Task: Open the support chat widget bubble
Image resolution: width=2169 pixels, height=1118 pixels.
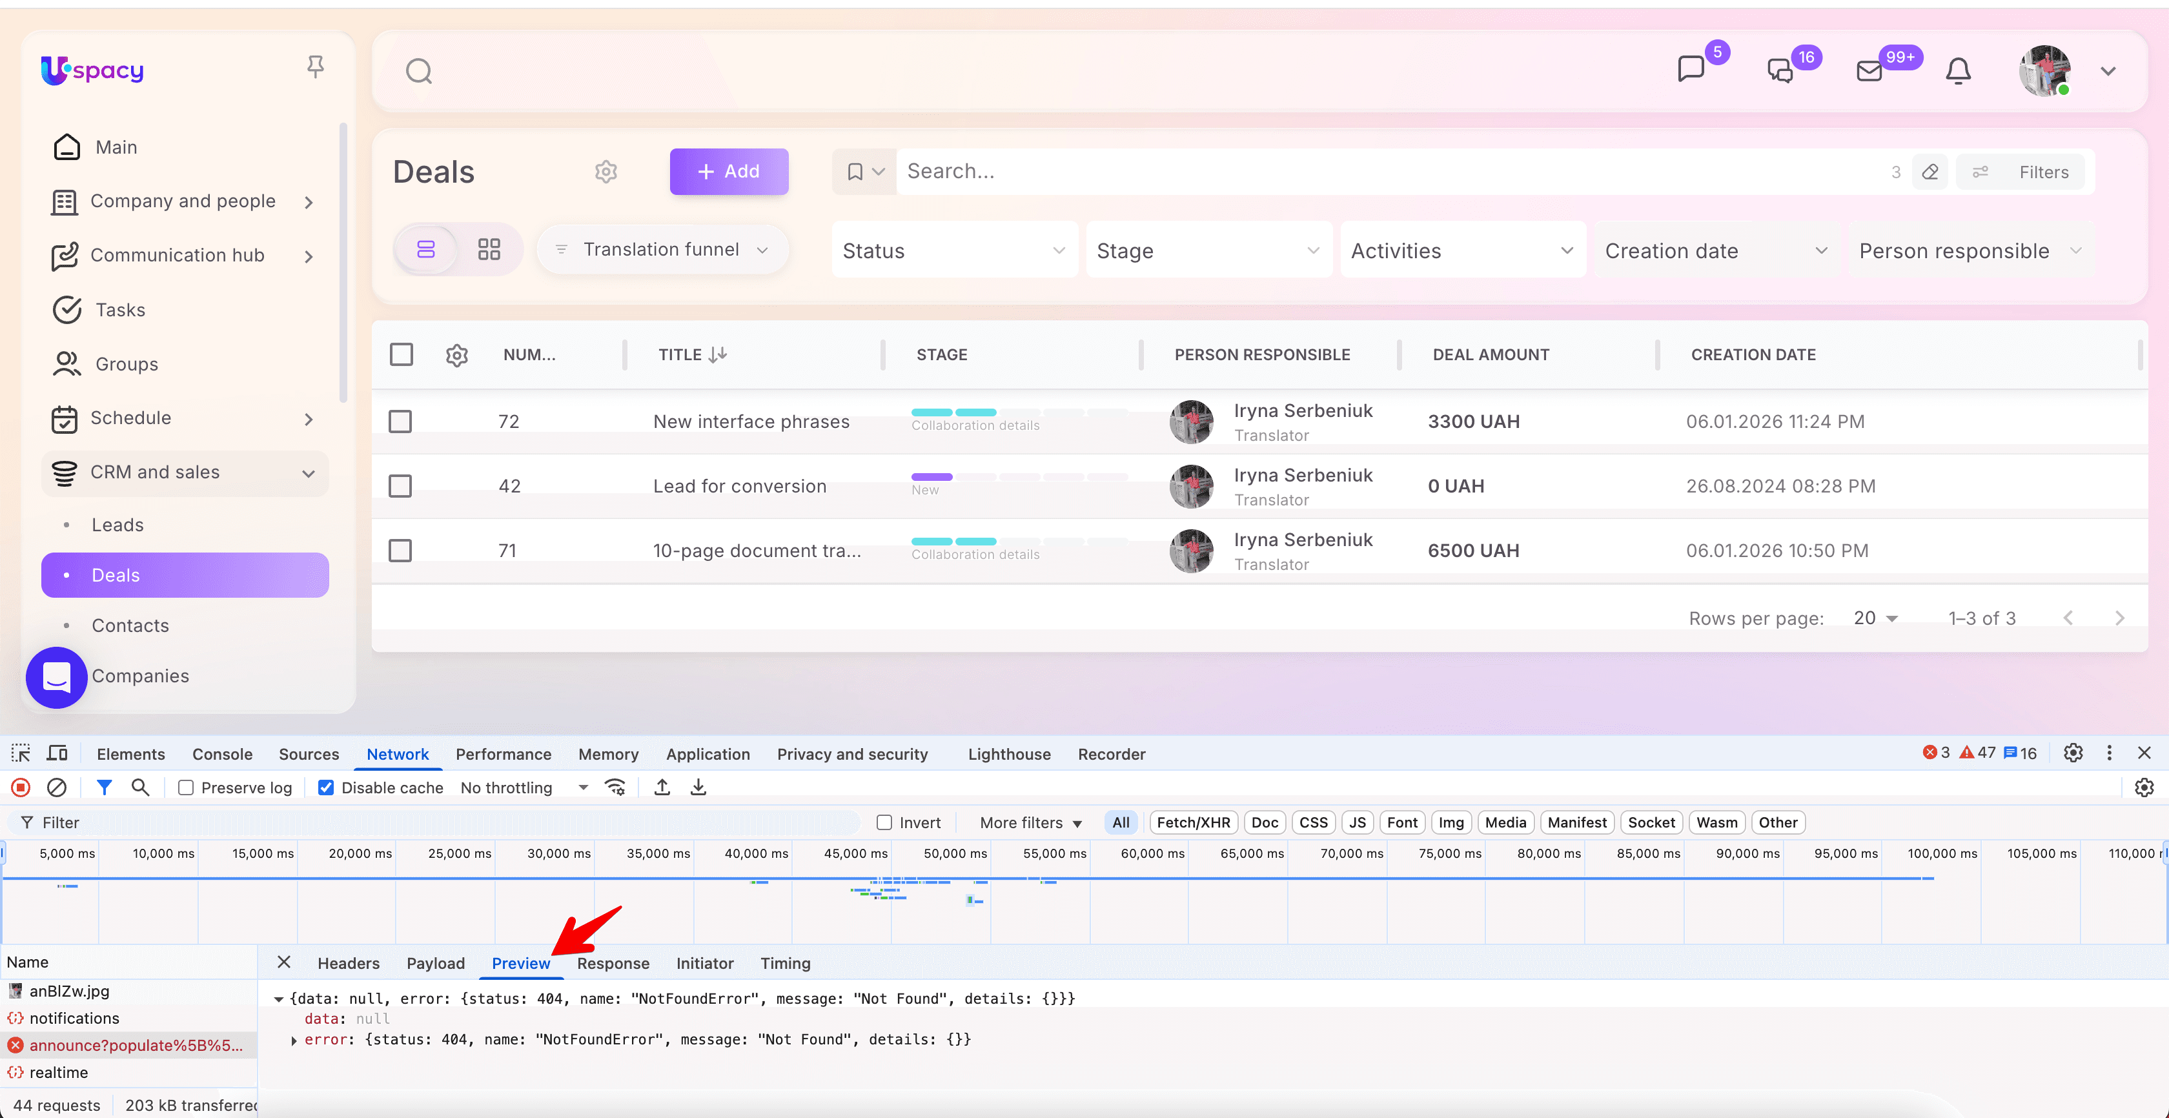Action: pyautogui.click(x=56, y=677)
